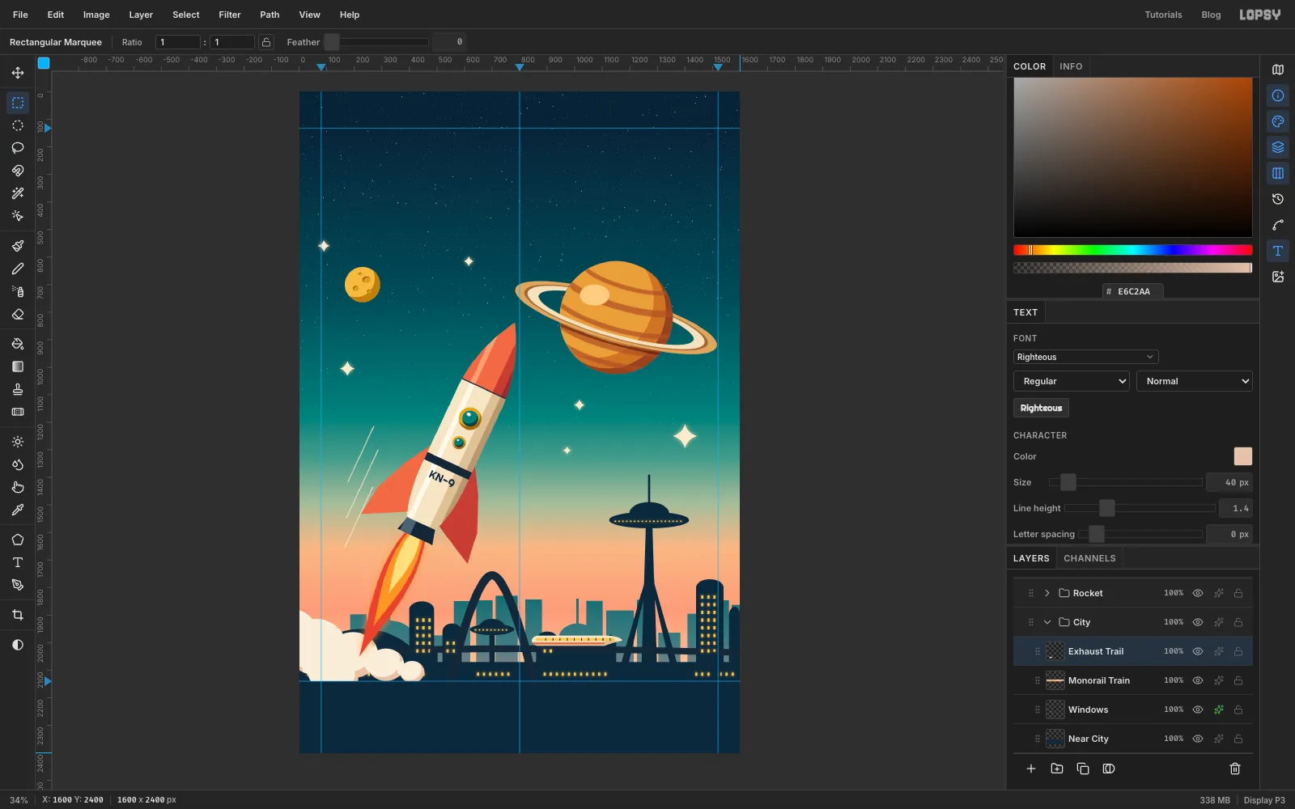Select the Text tool in left toolbar
Viewport: 1295px width, 809px height.
pyautogui.click(x=18, y=562)
